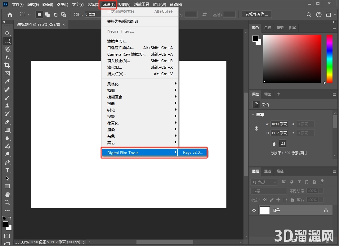
Task: Select the Eyedropper tool
Action: [x=7, y=81]
